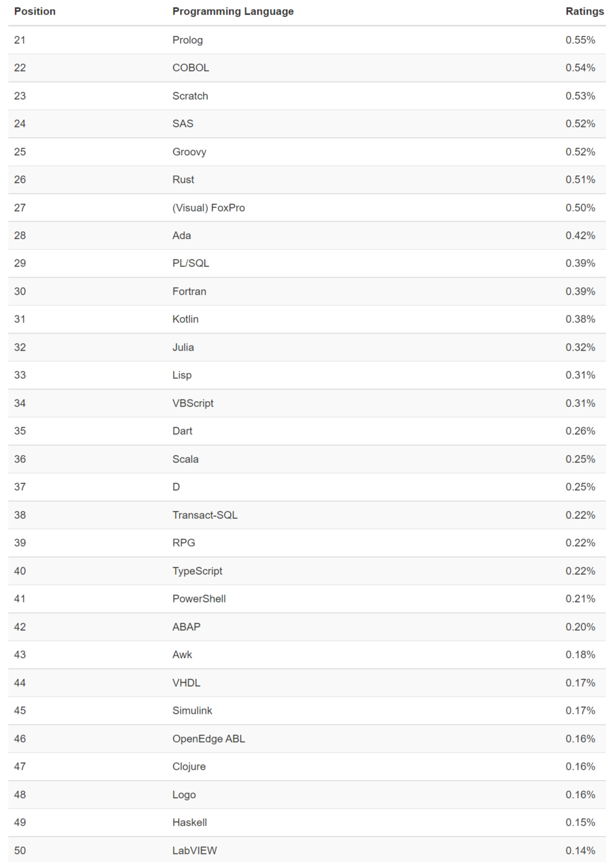
Task: Click the Programming Language column header
Action: click(x=233, y=11)
